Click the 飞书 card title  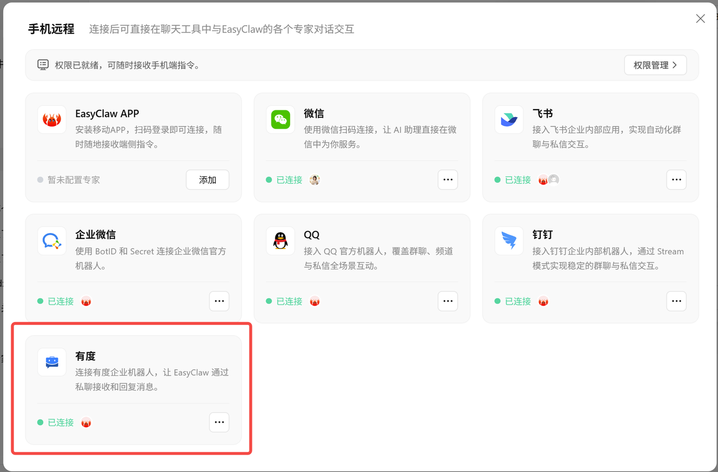[x=542, y=114]
